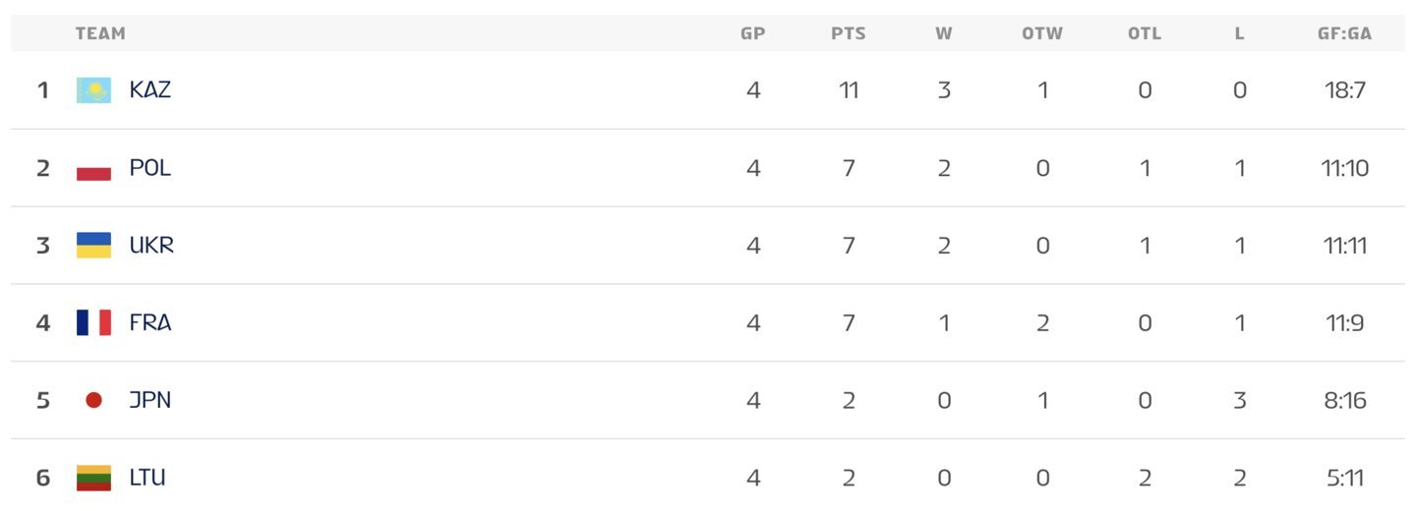The height and width of the screenshot is (511, 1416).
Task: Sort by the PTS column header
Action: point(849,33)
